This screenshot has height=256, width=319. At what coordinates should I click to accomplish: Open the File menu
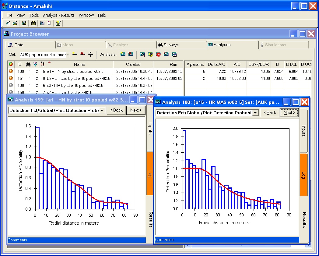(9, 15)
